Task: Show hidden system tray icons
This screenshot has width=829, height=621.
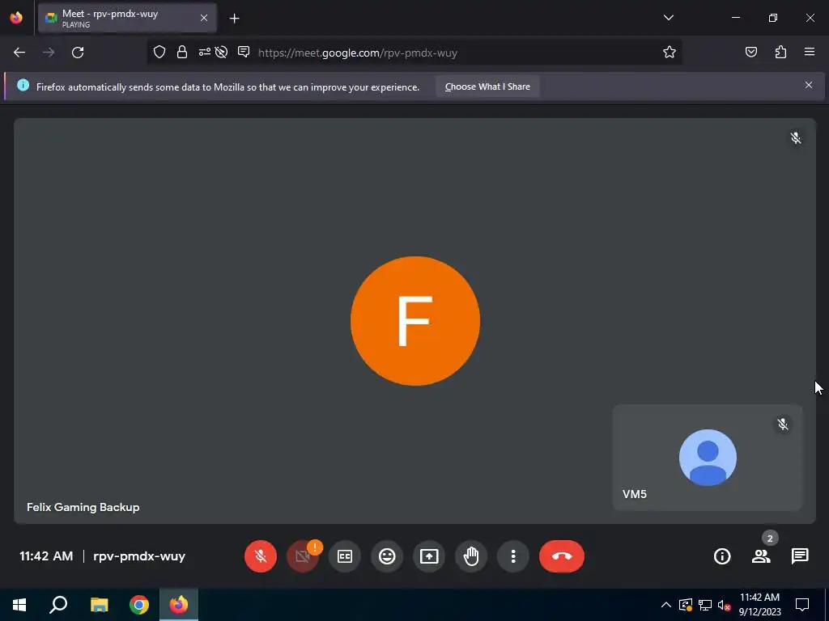Action: coord(666,605)
